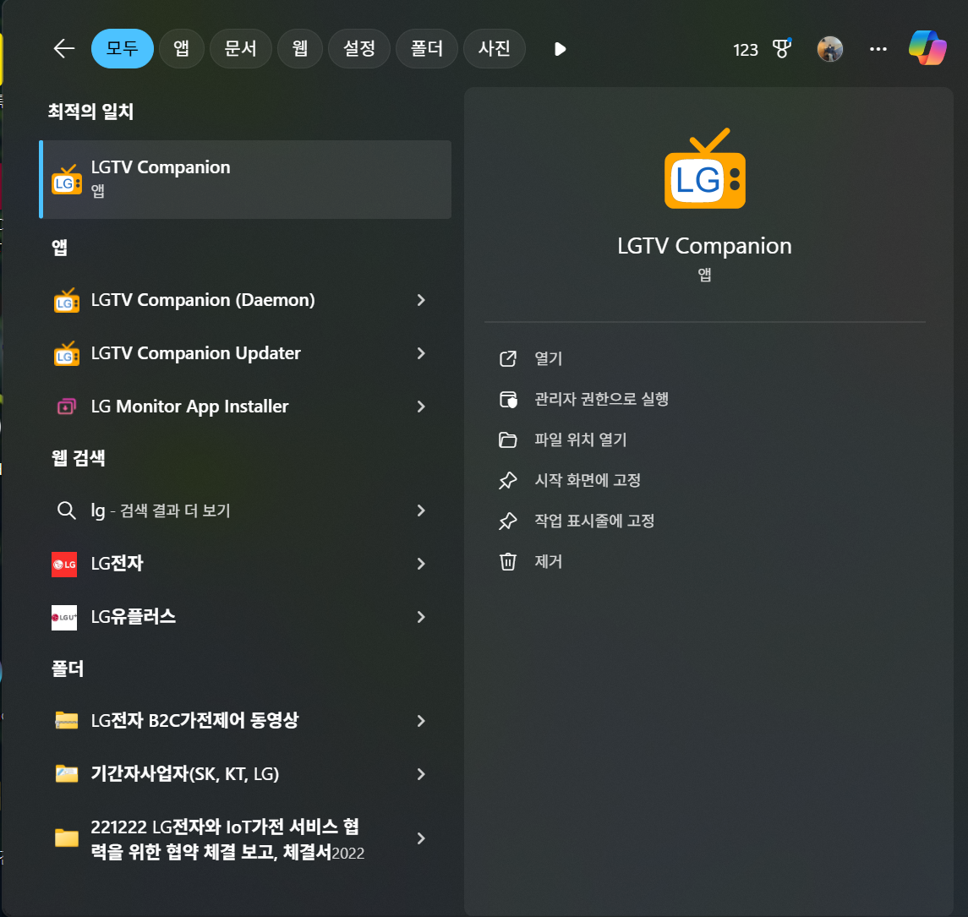
Task: Expand the LG유플러스 result chevron
Action: tap(421, 616)
